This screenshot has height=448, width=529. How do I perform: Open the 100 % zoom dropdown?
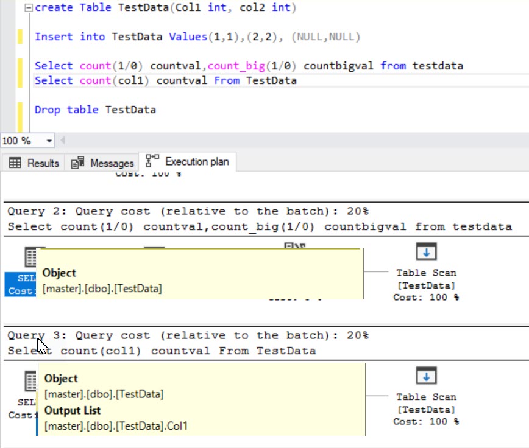tap(49, 141)
